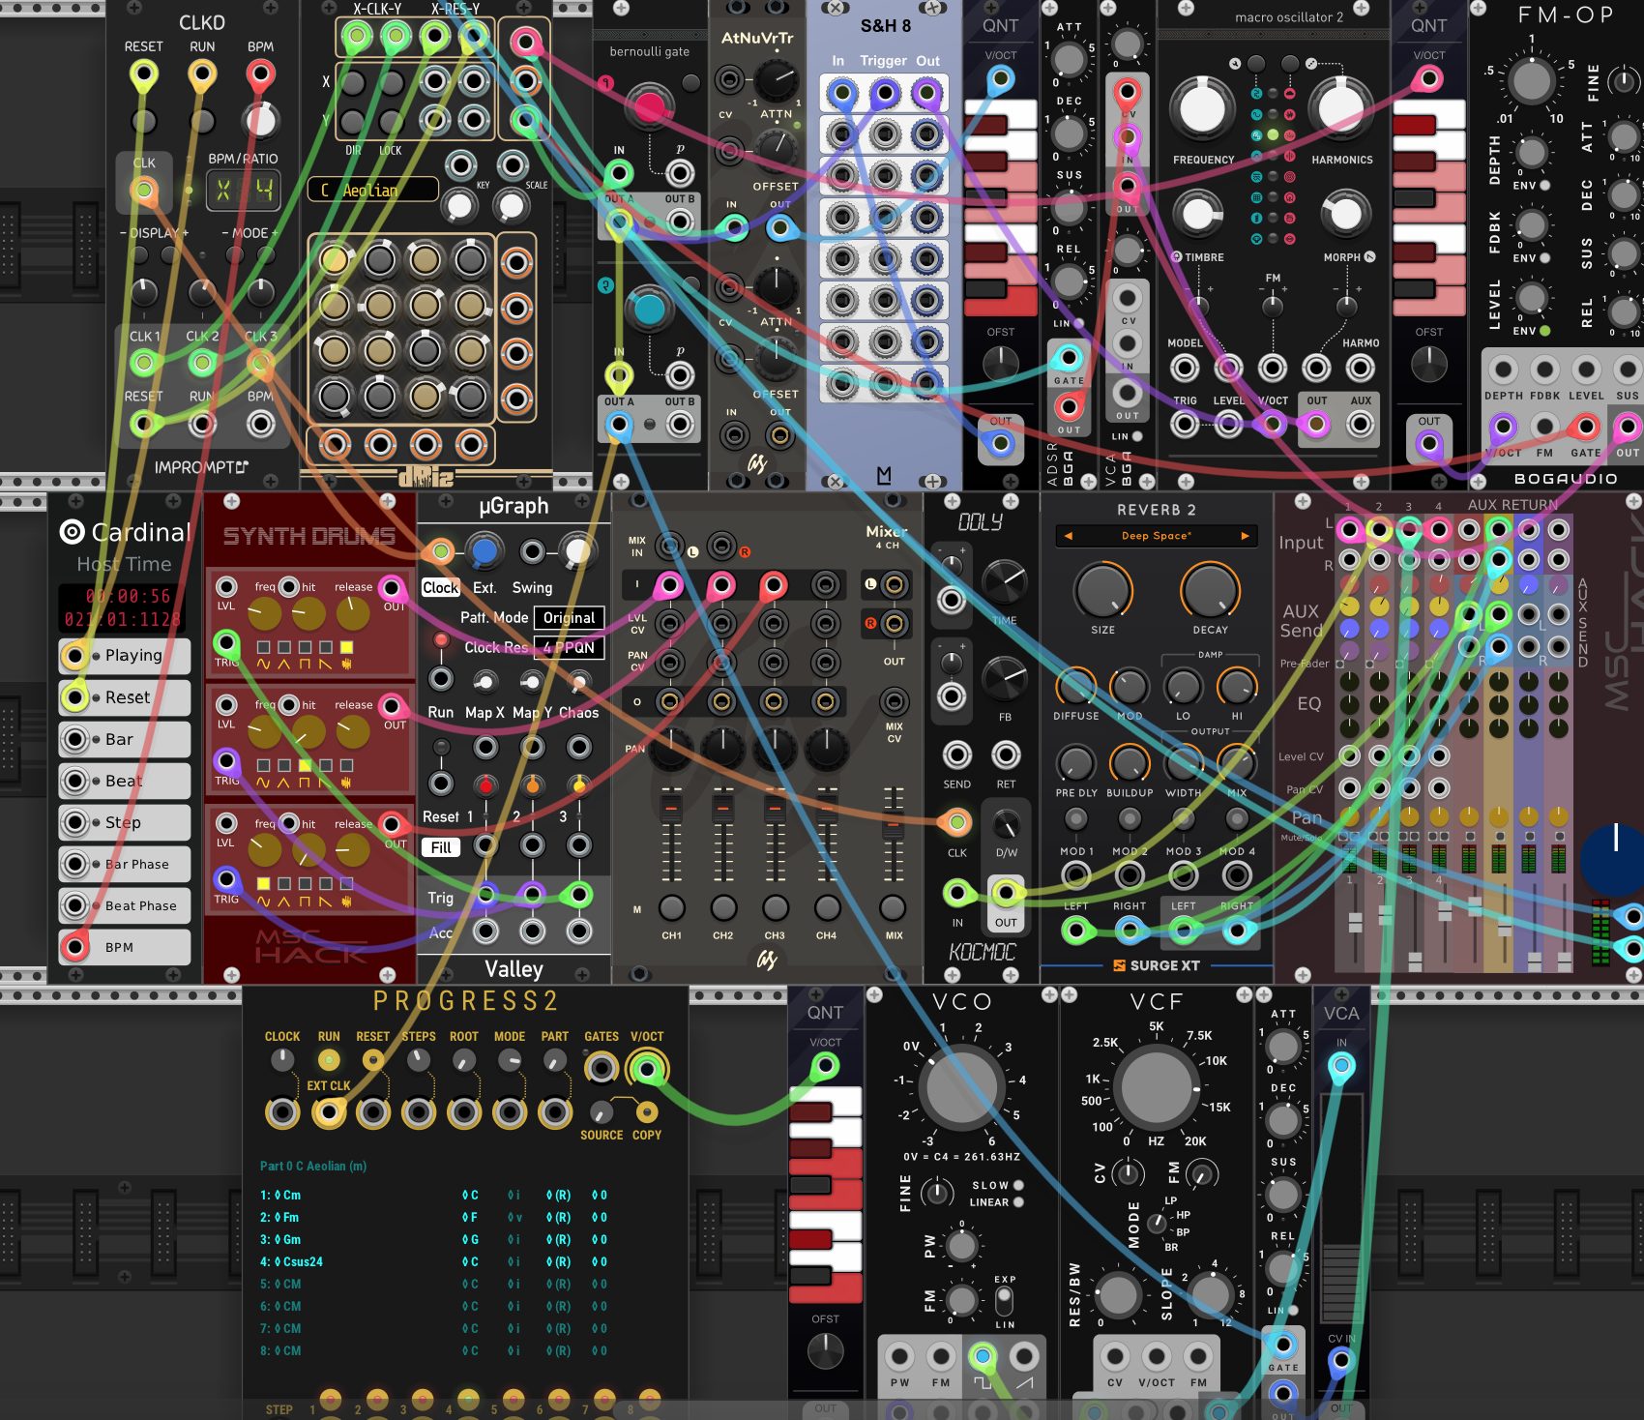Select previous Reverb 2 preset with left arrow
Image resolution: width=1644 pixels, height=1420 pixels.
click(x=1068, y=536)
